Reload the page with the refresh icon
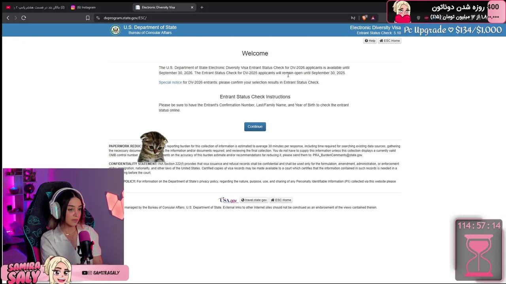The width and height of the screenshot is (506, 284). (24, 18)
